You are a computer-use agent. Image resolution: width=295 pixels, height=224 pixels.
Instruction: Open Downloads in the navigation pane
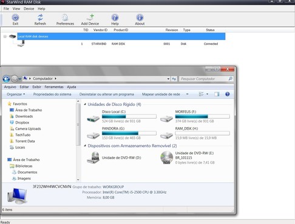(x=24, y=116)
